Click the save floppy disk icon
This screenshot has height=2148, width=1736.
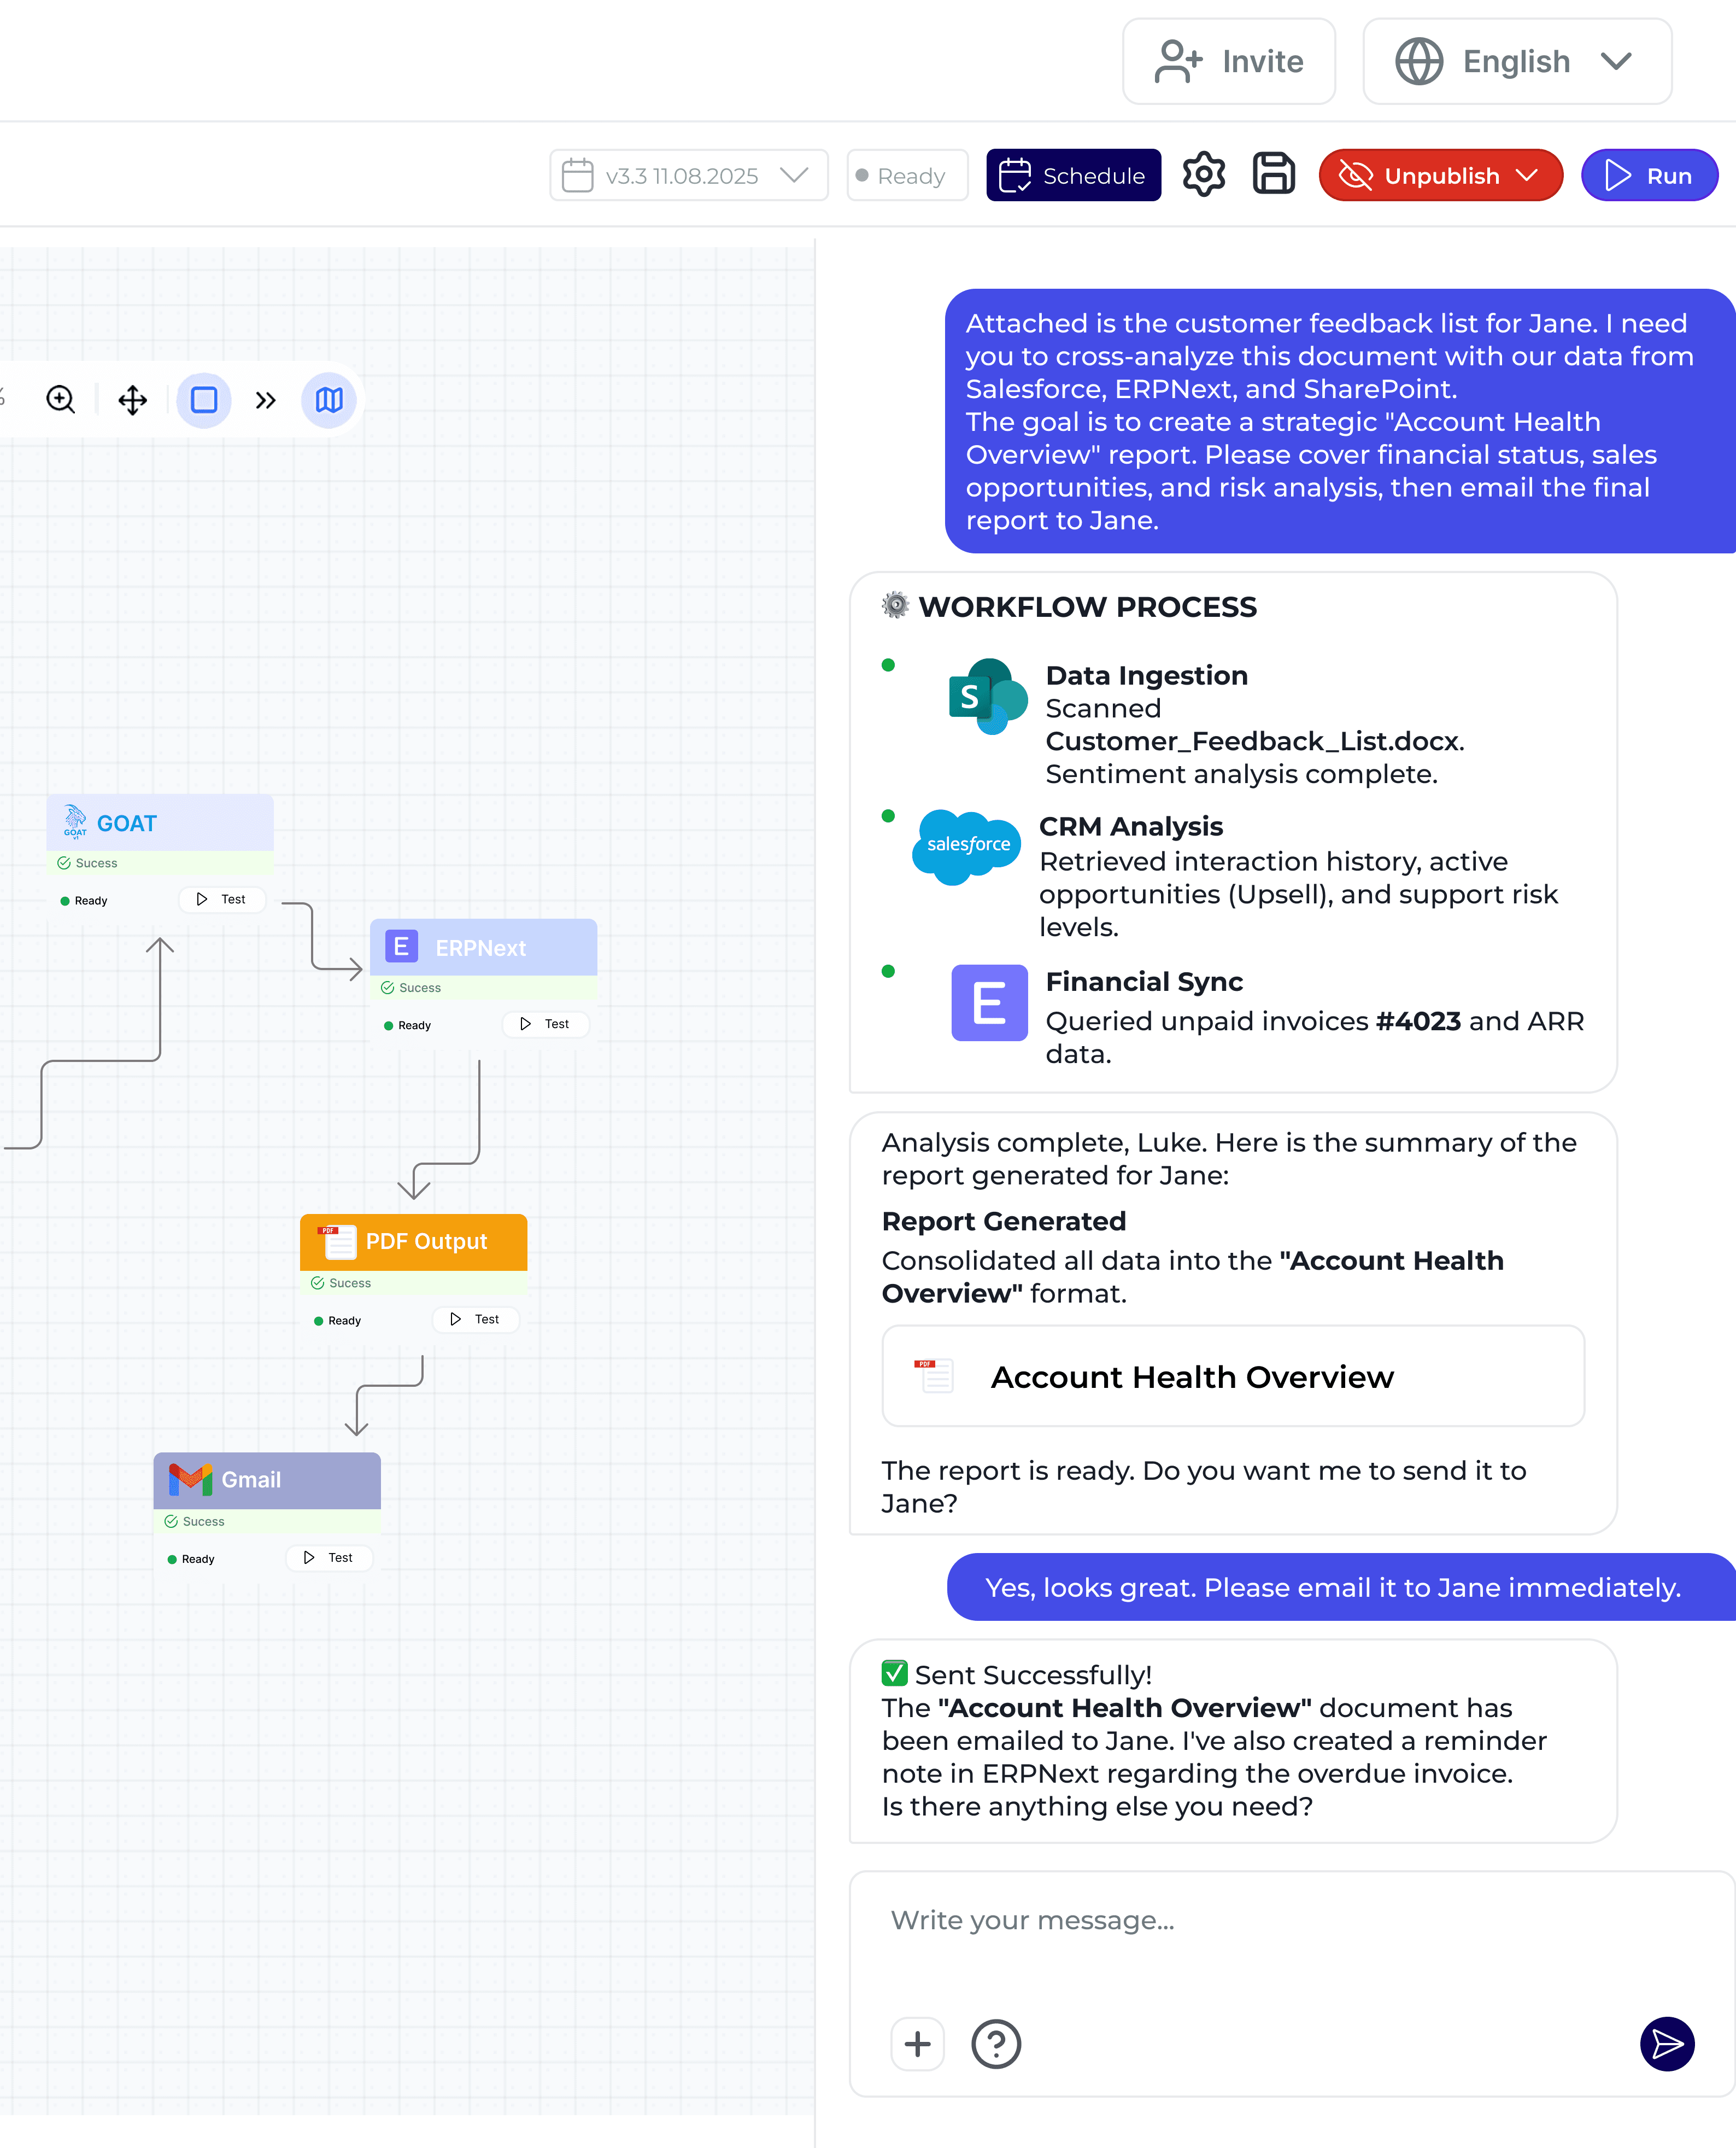click(1273, 175)
